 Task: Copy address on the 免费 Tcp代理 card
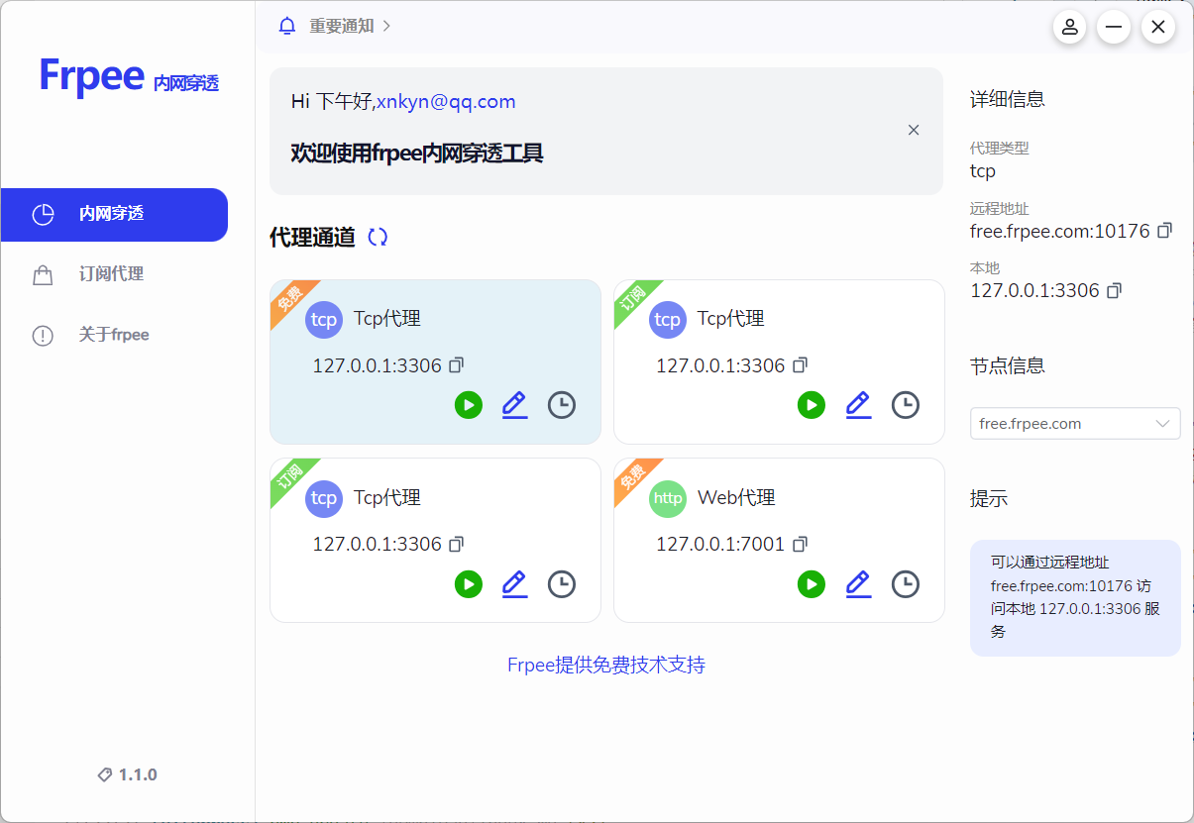(x=457, y=365)
